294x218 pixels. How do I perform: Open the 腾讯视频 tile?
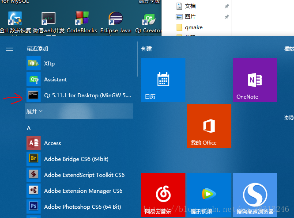coord(209,195)
